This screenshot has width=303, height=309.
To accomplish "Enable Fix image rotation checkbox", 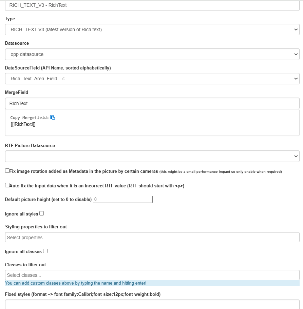I will (x=7, y=171).
